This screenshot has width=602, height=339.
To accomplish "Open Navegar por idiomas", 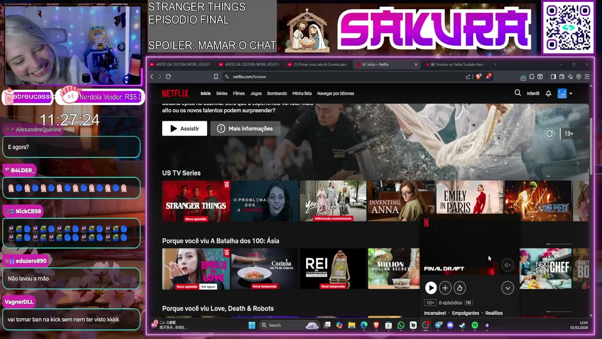I will 335,93.
